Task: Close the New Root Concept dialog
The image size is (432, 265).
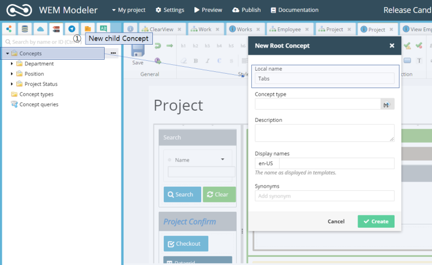Action: coord(392,46)
